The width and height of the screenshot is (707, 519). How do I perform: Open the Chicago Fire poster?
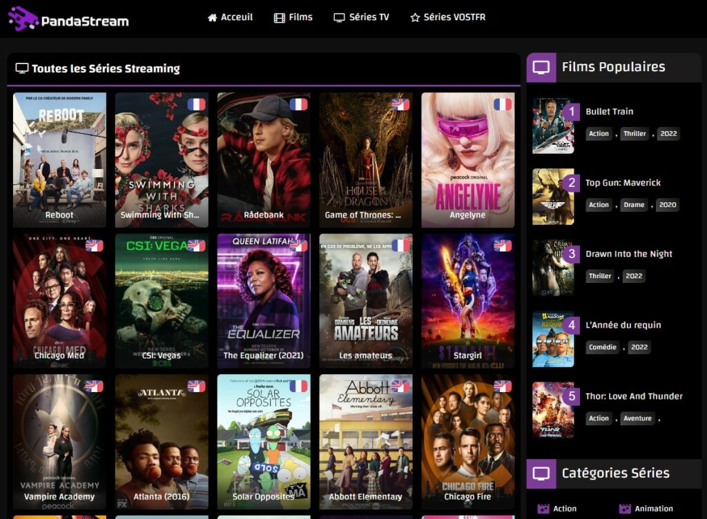468,442
